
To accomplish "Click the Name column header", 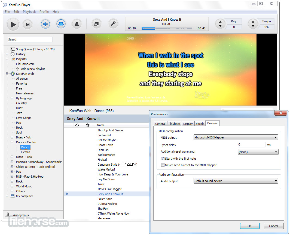I will click(101, 125).
